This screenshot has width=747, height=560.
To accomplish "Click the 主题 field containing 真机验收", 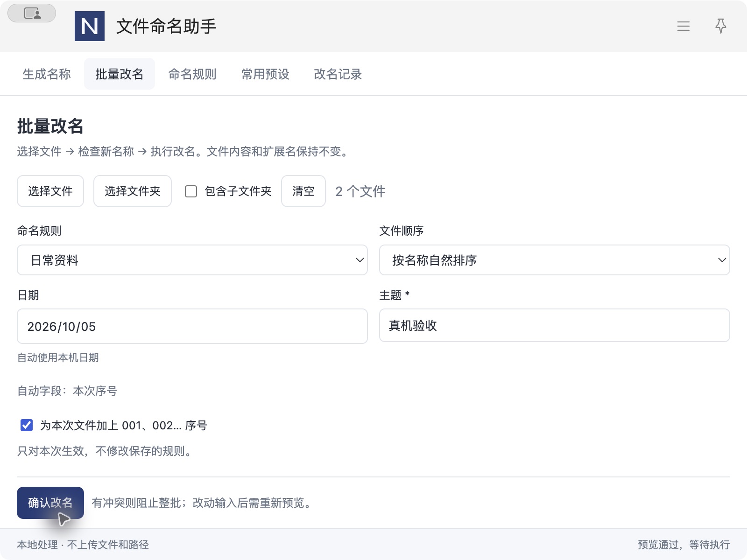I will 555,325.
